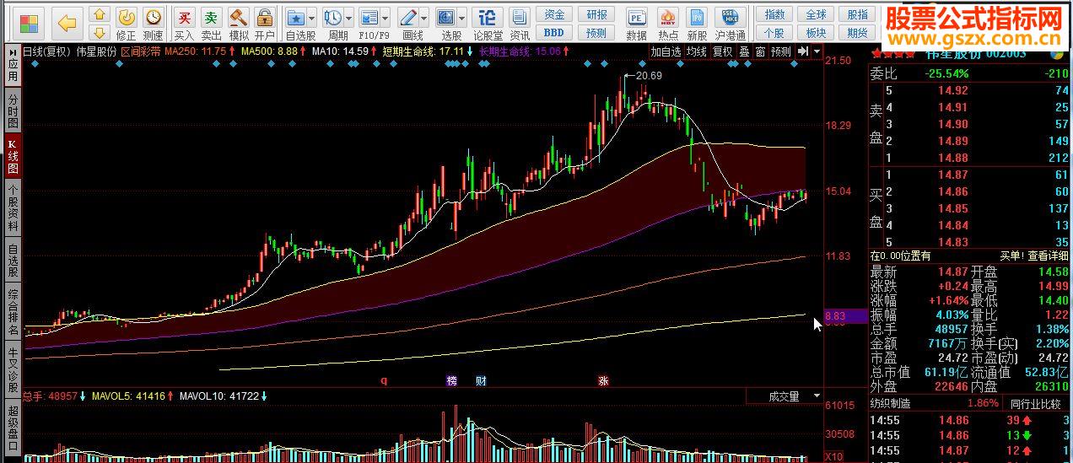The height and width of the screenshot is (463, 1073).
Task: Click the BBD button
Action: pos(554,33)
